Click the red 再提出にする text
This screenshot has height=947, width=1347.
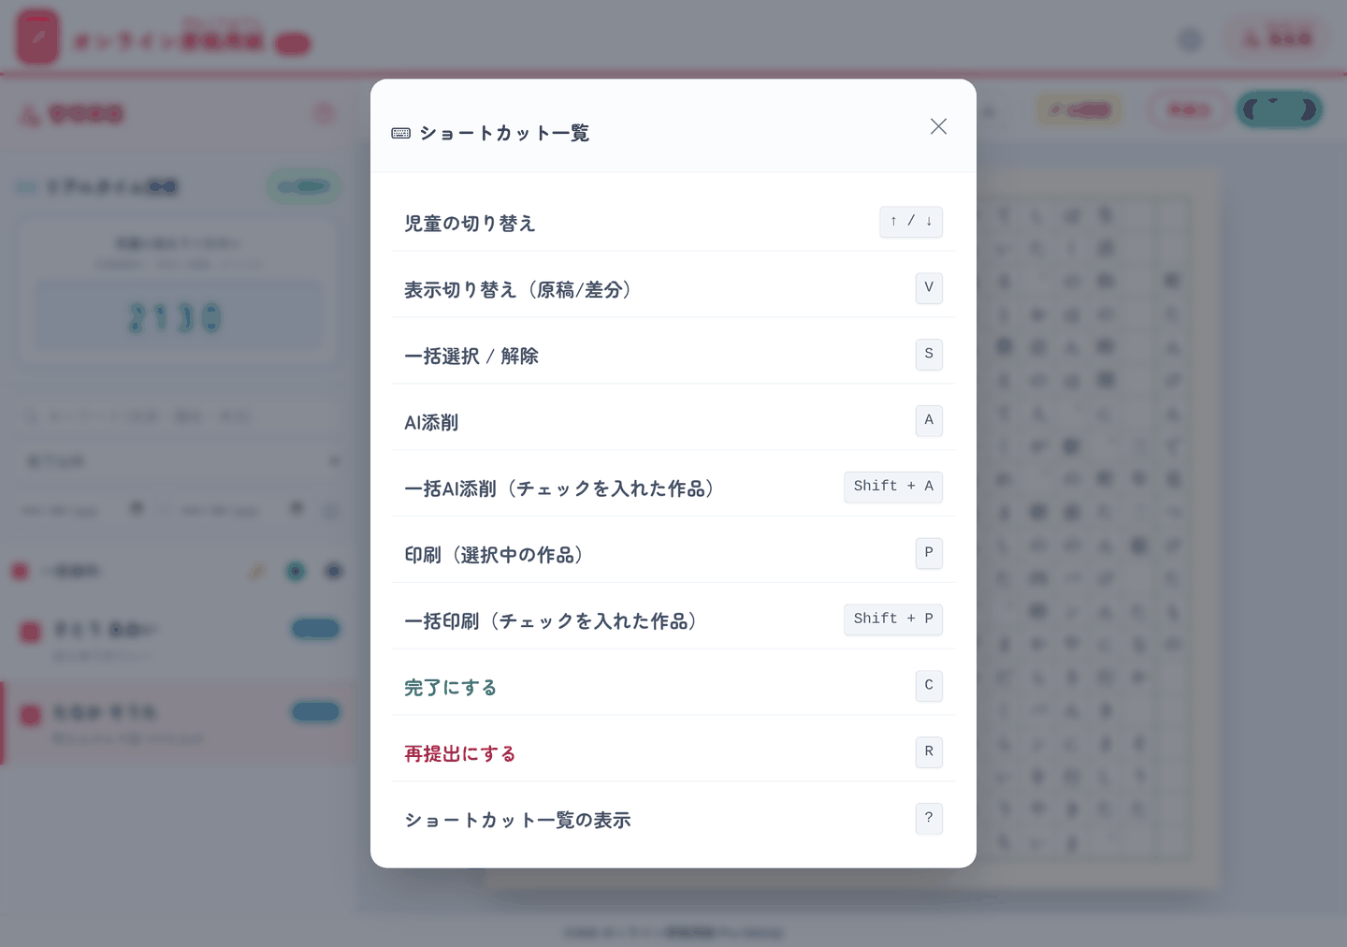[459, 754]
